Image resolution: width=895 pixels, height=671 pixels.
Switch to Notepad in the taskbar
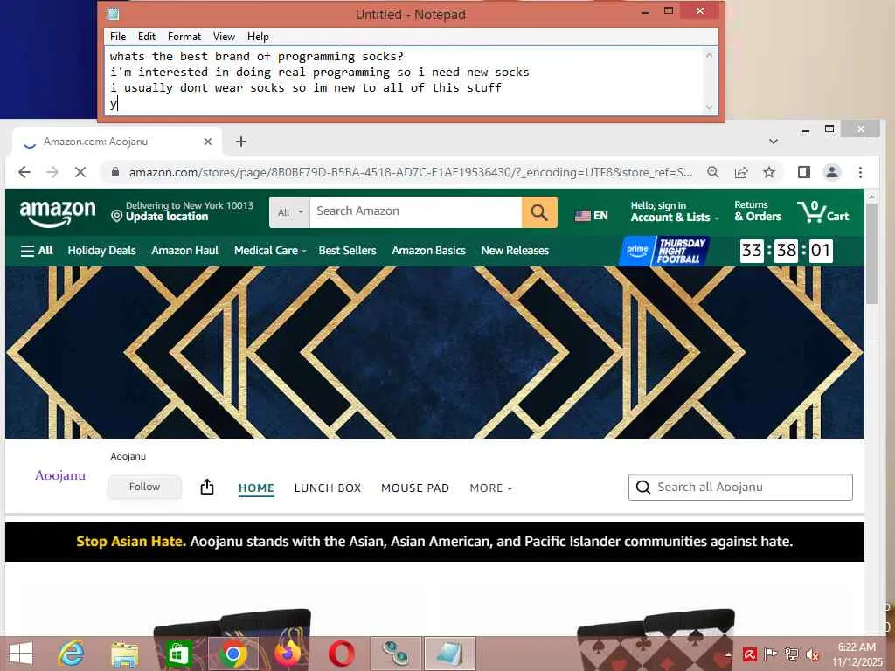(450, 654)
